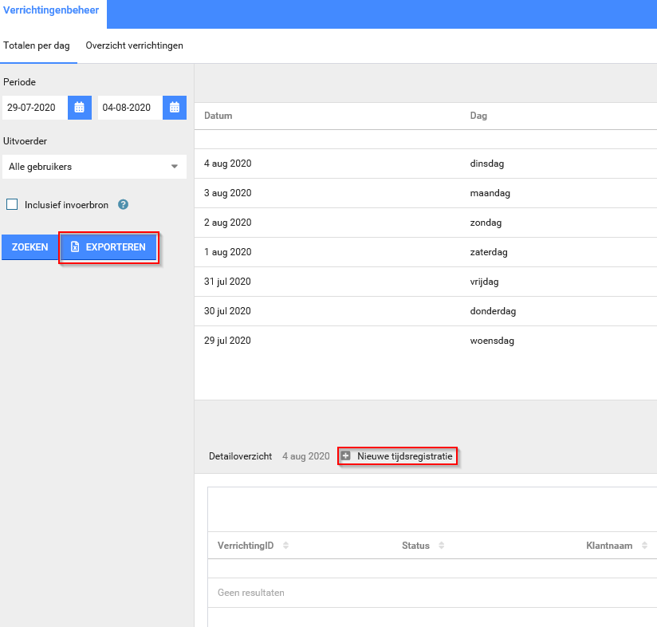The height and width of the screenshot is (627, 657).
Task: Click in the start date field 29-07-2020
Action: coord(35,108)
